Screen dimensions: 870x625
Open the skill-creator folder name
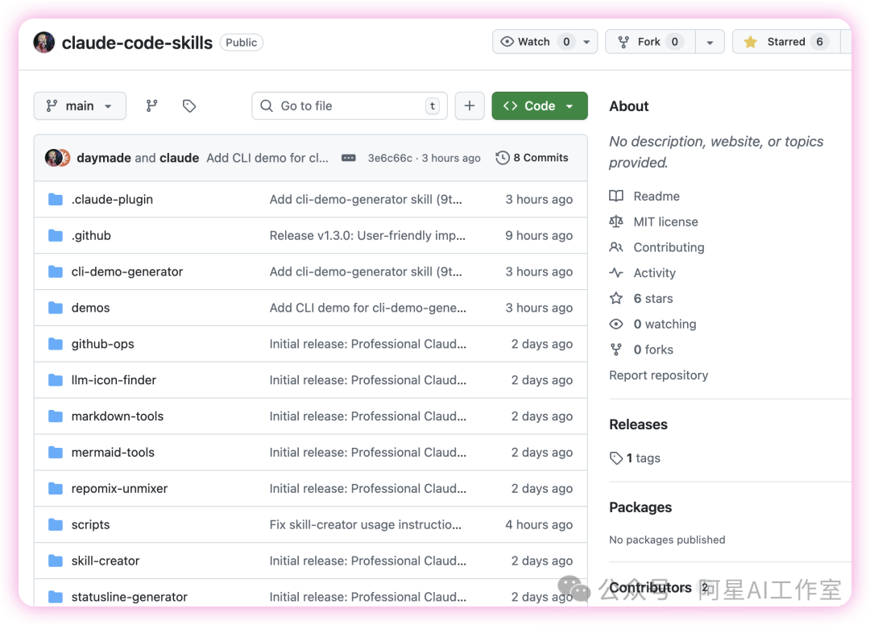pyautogui.click(x=106, y=561)
